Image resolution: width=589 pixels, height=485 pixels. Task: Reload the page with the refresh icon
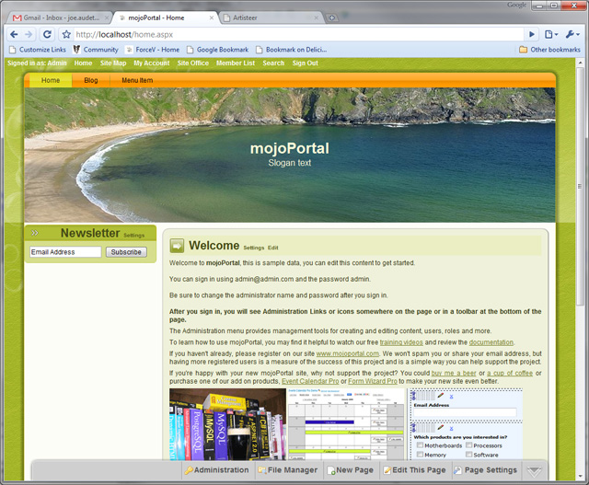click(48, 34)
